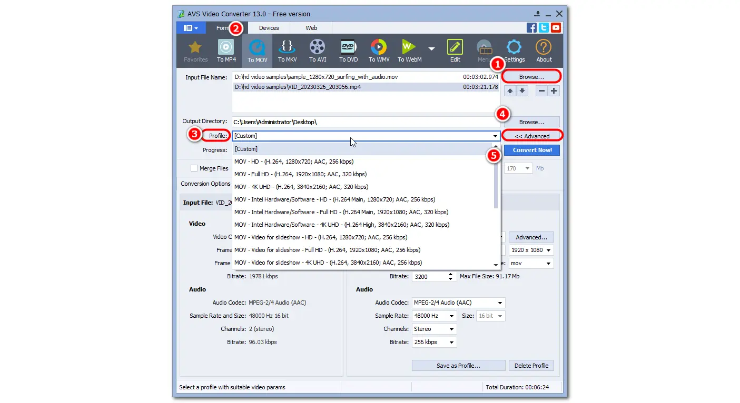Select the To MP4 format icon

pyautogui.click(x=226, y=51)
